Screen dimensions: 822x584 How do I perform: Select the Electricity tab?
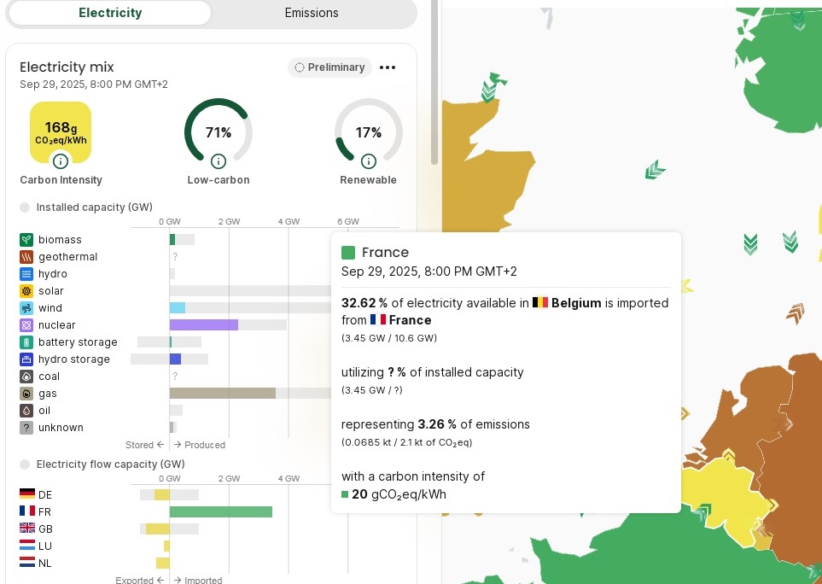click(x=110, y=13)
